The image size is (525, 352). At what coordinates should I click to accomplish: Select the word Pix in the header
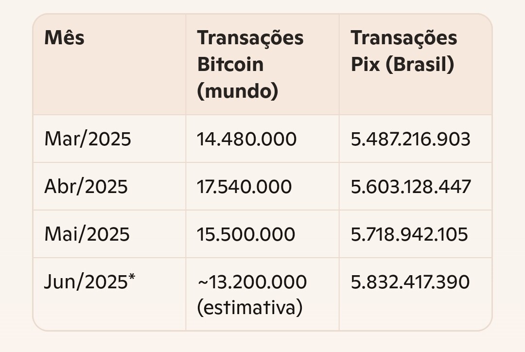point(365,64)
